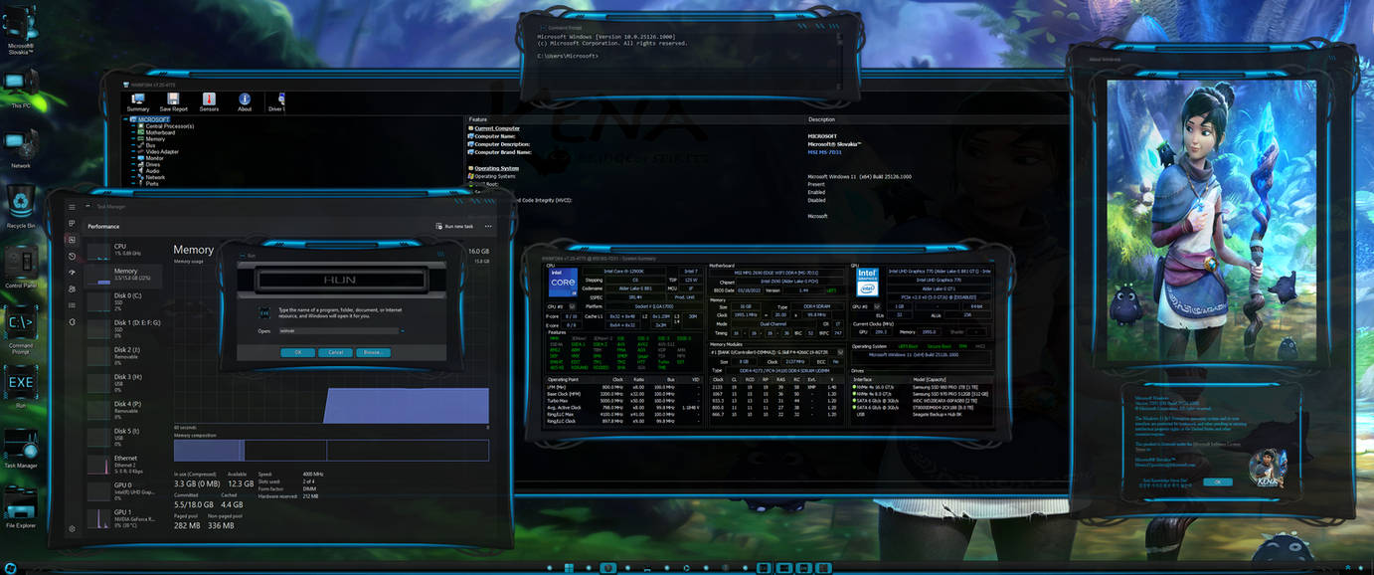Click OK in the About Windows dialog
The width and height of the screenshot is (1374, 575).
point(1217,481)
